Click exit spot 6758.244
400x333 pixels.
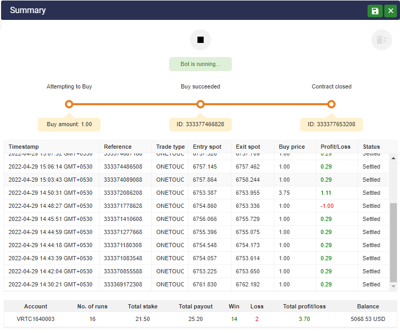click(x=248, y=180)
